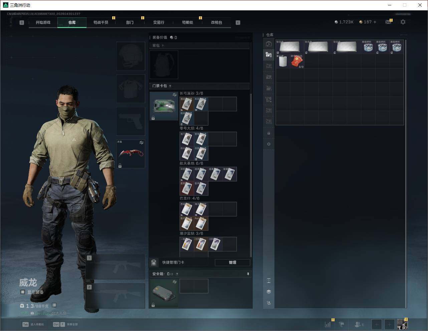Viewport: 428px width, 331px height.
Task: Select the highlighted second stash tab icon
Action: coord(269,55)
